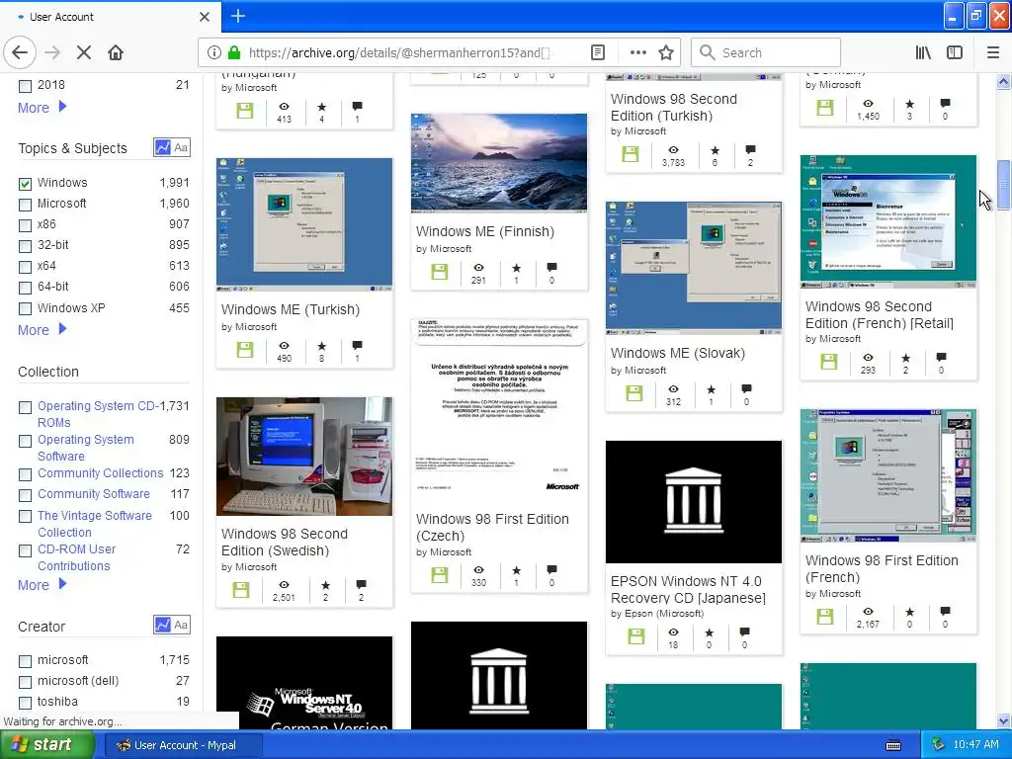Expand More under Collection
The image size is (1012, 759).
click(42, 585)
